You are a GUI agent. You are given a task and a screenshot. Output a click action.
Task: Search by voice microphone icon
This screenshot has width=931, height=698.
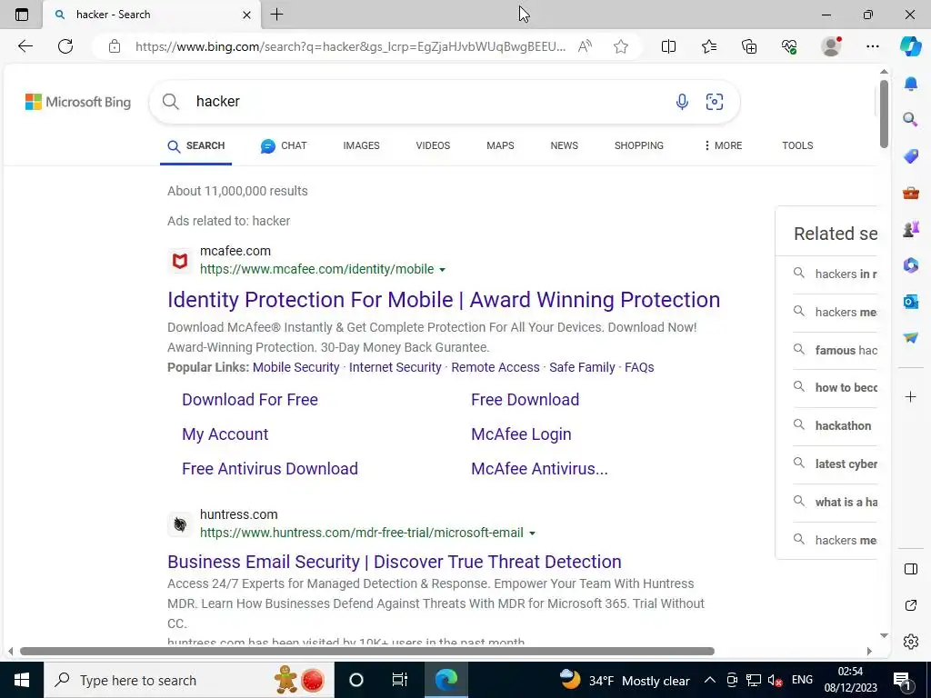pyautogui.click(x=682, y=102)
